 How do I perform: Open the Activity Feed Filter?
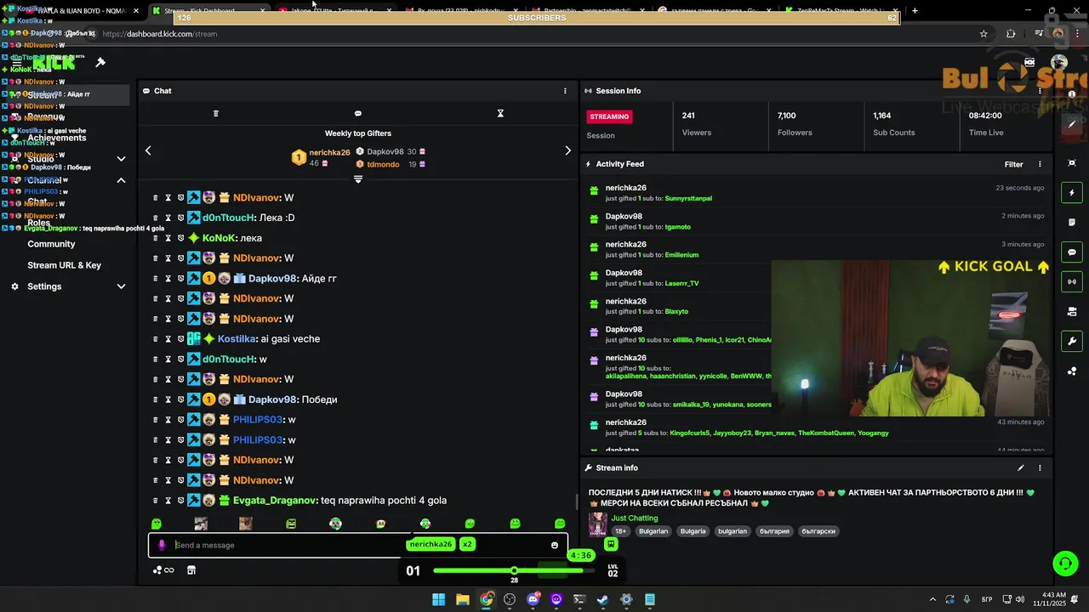[1013, 164]
